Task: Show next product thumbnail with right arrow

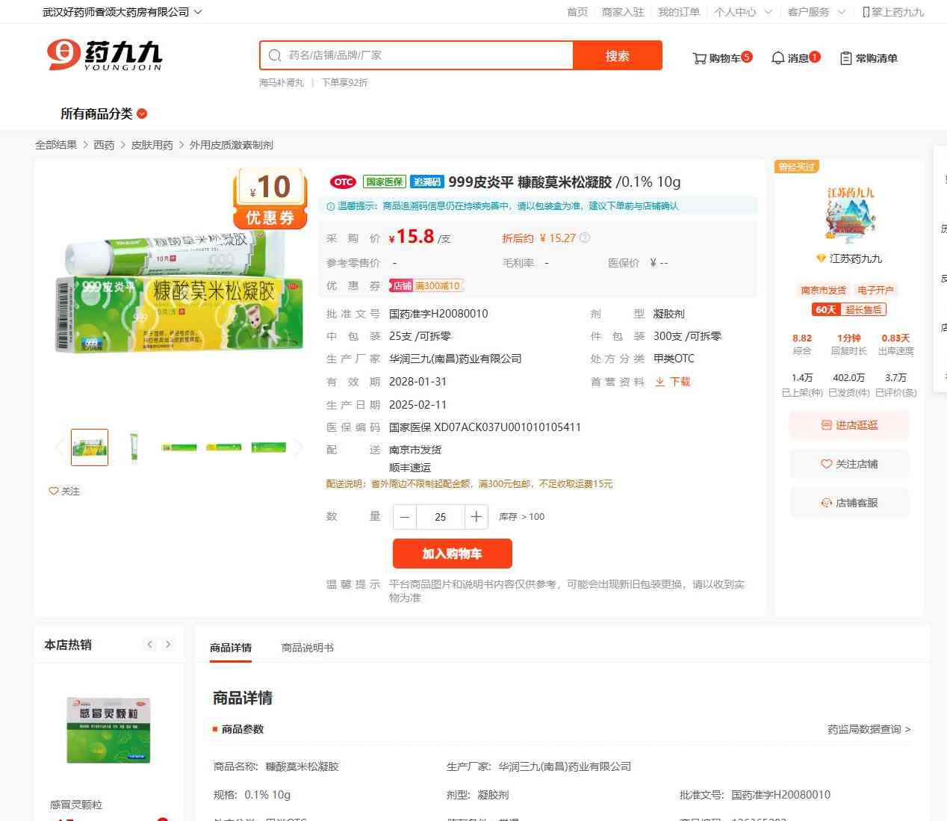Action: click(299, 447)
